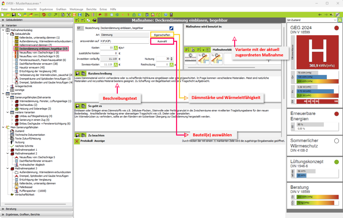Screen dimensions: 343x218
Task: Click the Auswahl button
Action: pos(162,41)
